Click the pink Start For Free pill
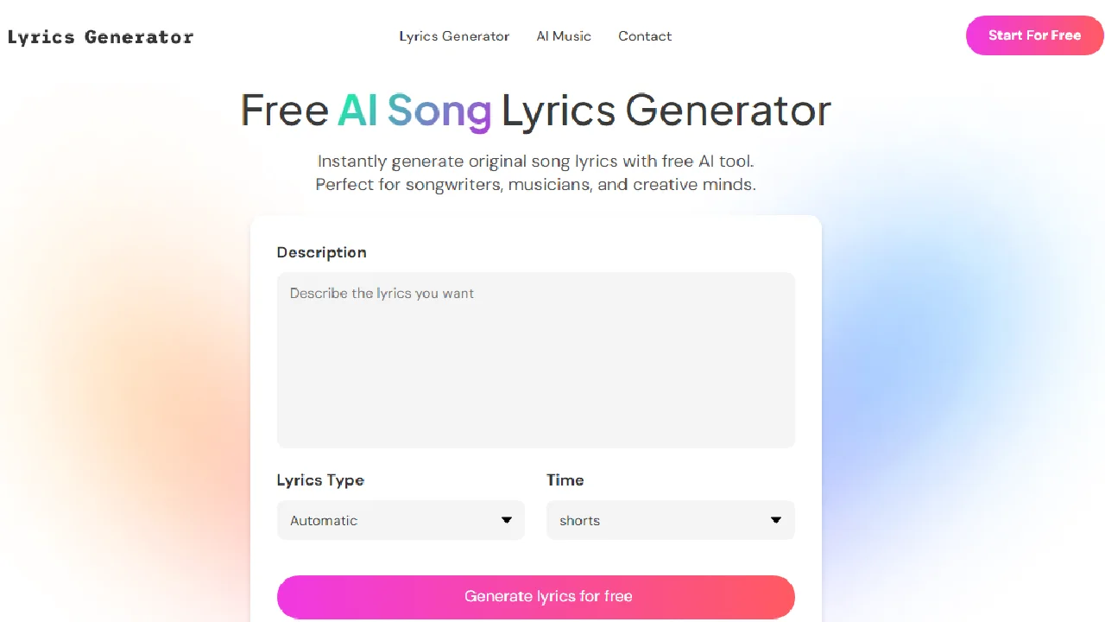Image resolution: width=1105 pixels, height=622 pixels. pyautogui.click(x=1034, y=35)
